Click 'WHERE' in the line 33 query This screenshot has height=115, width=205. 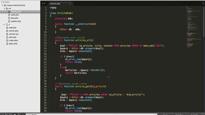tap(104, 95)
